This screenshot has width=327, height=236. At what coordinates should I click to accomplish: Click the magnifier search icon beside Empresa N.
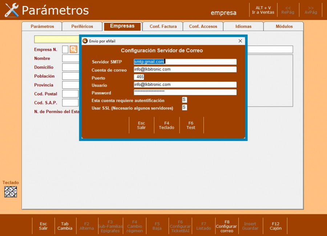tap(73, 49)
